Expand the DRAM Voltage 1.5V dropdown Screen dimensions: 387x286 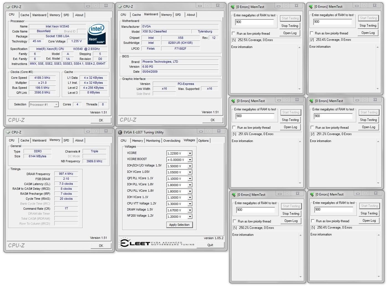point(190,210)
